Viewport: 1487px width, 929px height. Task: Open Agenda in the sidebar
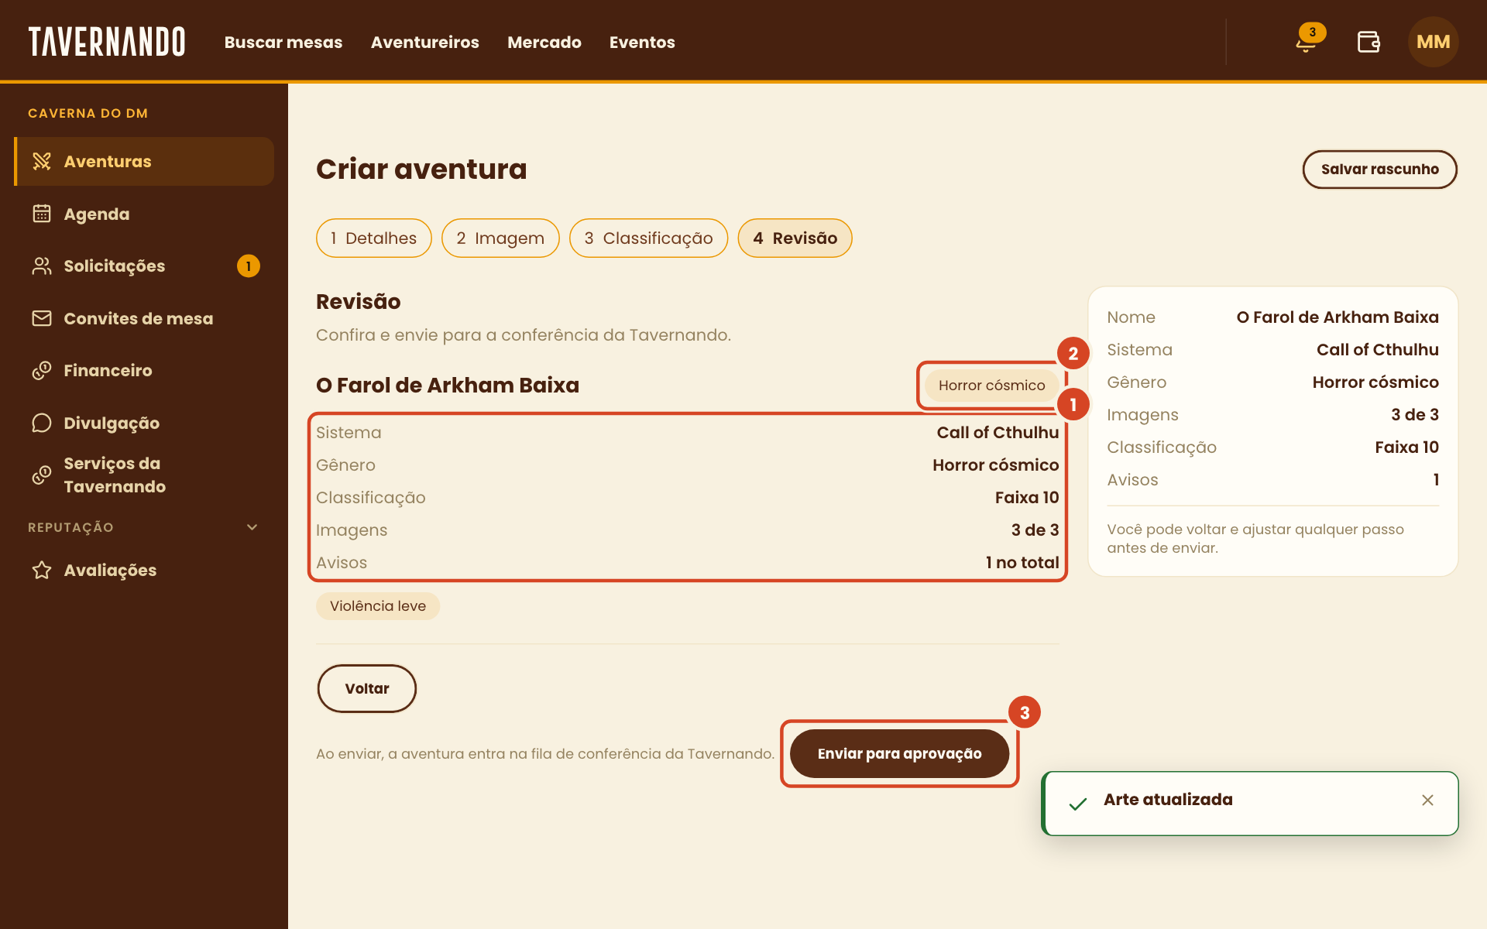(144, 214)
